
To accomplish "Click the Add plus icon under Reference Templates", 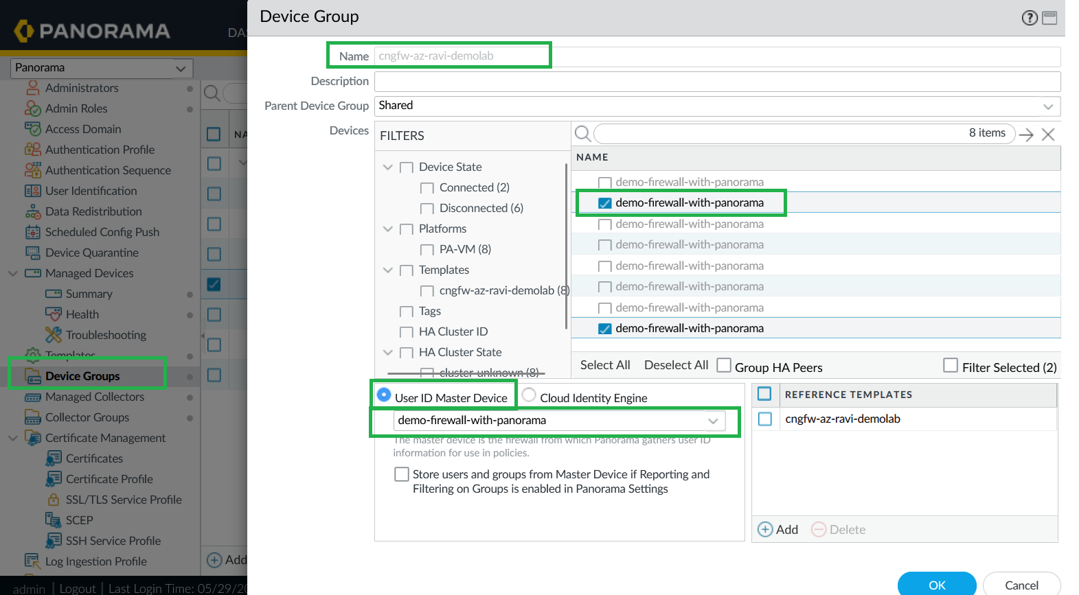I will (765, 529).
